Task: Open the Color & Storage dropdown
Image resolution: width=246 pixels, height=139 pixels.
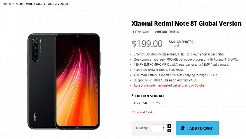Action: [189, 103]
